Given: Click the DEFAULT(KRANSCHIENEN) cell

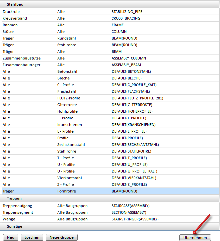Looking at the screenshot, I should [x=133, y=125].
